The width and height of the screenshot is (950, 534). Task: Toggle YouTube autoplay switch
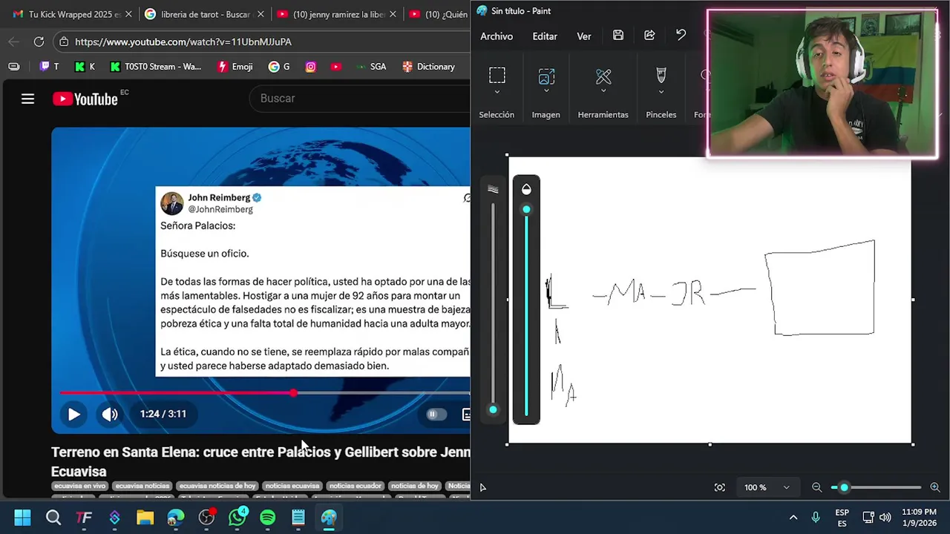click(436, 415)
